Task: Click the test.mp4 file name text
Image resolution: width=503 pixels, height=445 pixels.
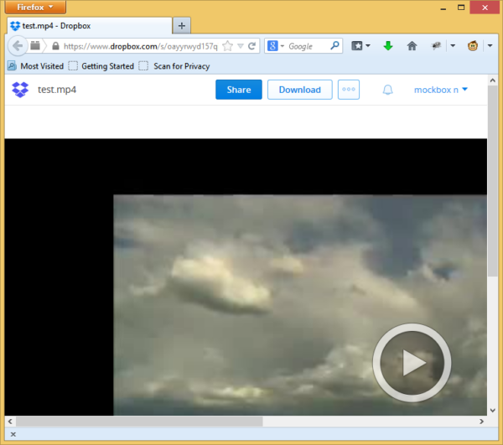Action: [57, 90]
